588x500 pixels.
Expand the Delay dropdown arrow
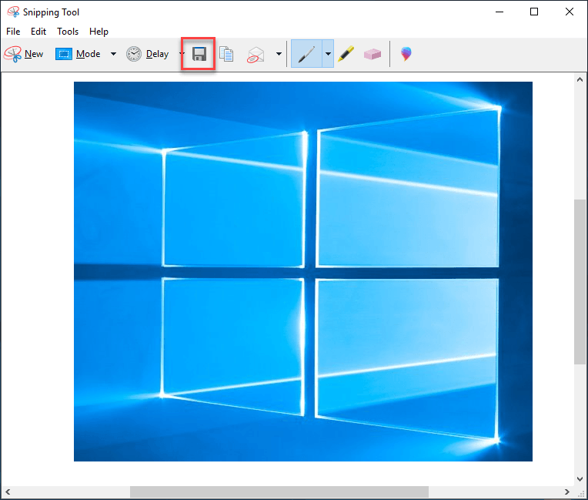tap(182, 54)
